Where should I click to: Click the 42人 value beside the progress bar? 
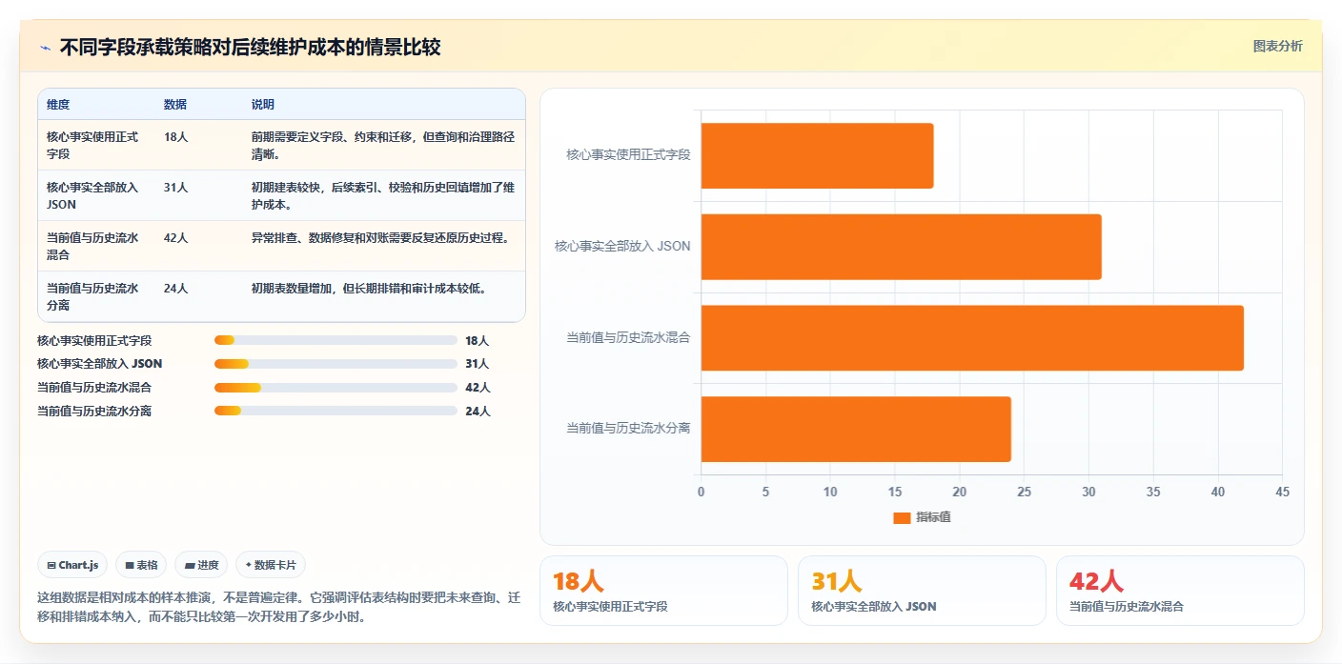478,388
